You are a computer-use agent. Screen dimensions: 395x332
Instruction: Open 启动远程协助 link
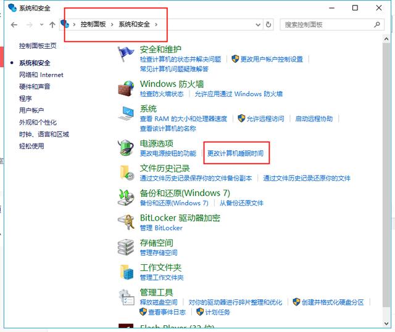click(314, 119)
